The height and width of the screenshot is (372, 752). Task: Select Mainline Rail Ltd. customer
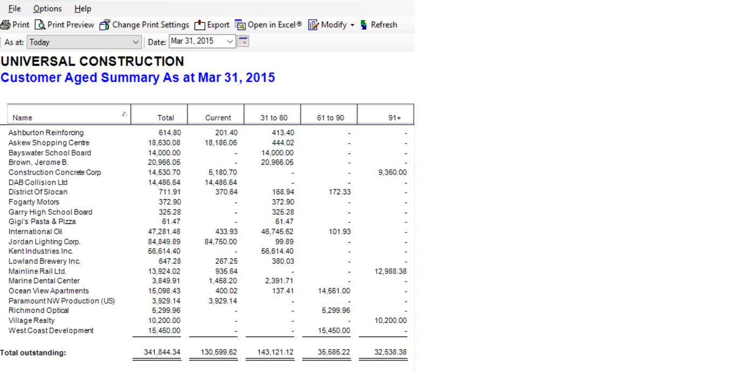coord(37,271)
